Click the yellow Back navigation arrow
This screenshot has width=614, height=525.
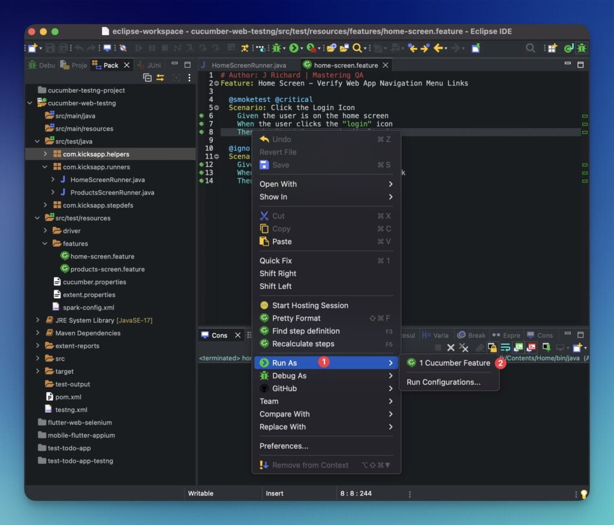pyautogui.click(x=438, y=48)
